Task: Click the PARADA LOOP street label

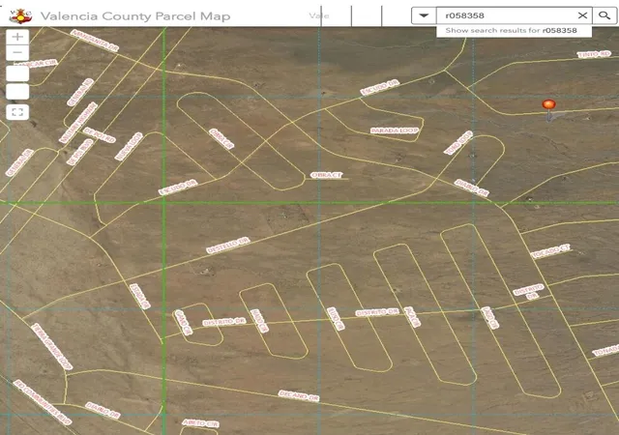Action: (x=394, y=130)
